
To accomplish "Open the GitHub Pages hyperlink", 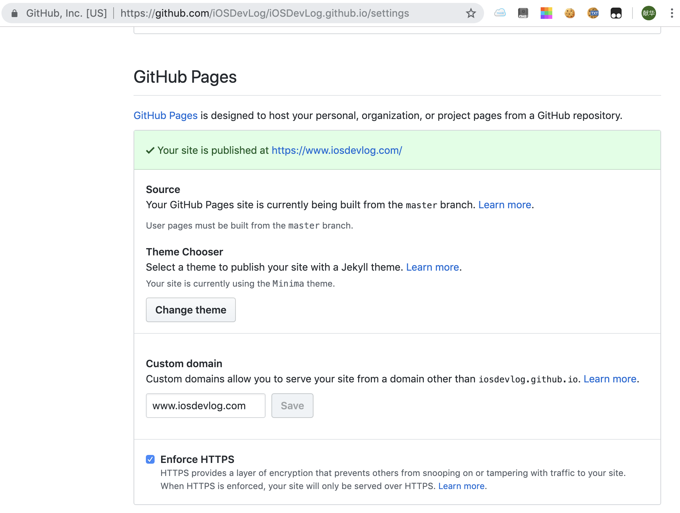I will pyautogui.click(x=165, y=115).
